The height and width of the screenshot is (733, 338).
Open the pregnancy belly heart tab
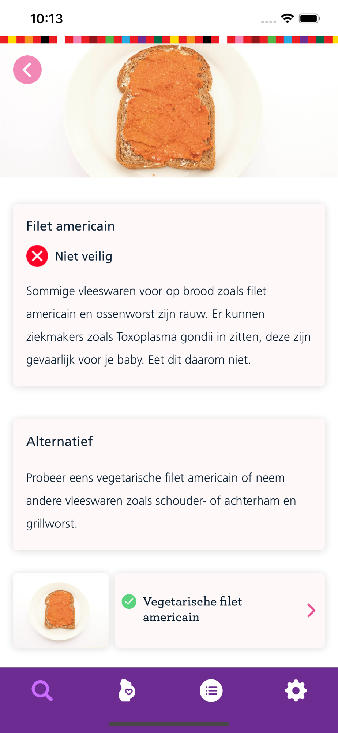pos(127,691)
